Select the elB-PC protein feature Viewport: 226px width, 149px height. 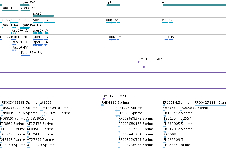point(195,40)
